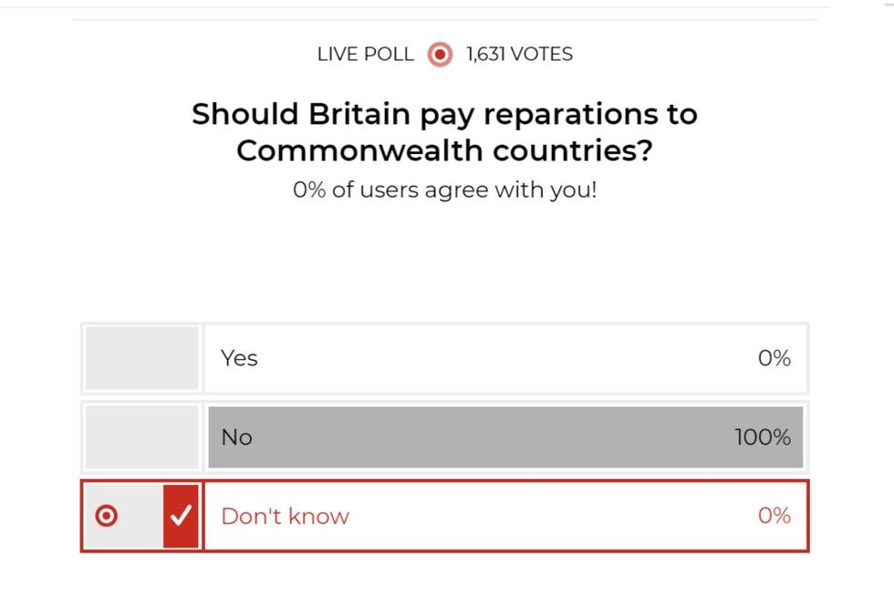This screenshot has height=595, width=894.
Task: Click the white checkmark on the red square
Action: click(181, 517)
